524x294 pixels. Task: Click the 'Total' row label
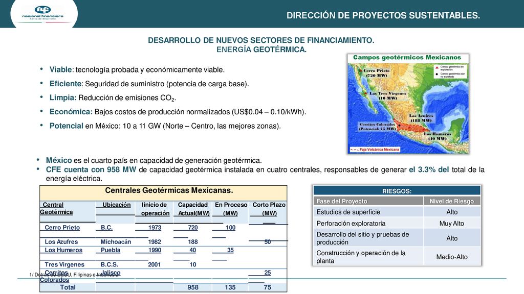click(x=68, y=287)
